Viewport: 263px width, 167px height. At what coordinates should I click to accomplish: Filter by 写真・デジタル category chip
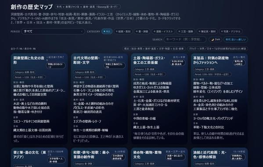[231, 31]
